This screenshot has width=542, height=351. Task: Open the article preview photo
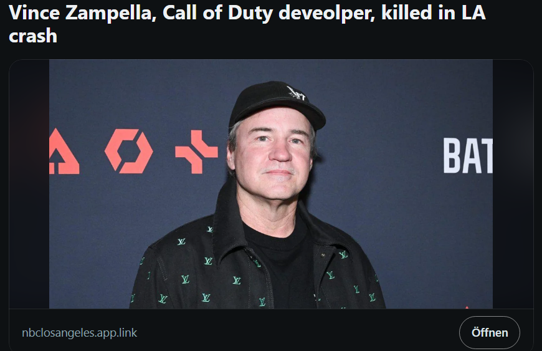(270, 184)
